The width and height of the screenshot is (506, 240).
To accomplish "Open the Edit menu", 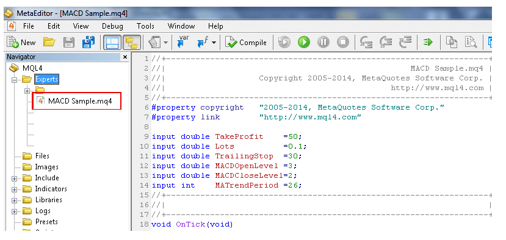I will 54,26.
